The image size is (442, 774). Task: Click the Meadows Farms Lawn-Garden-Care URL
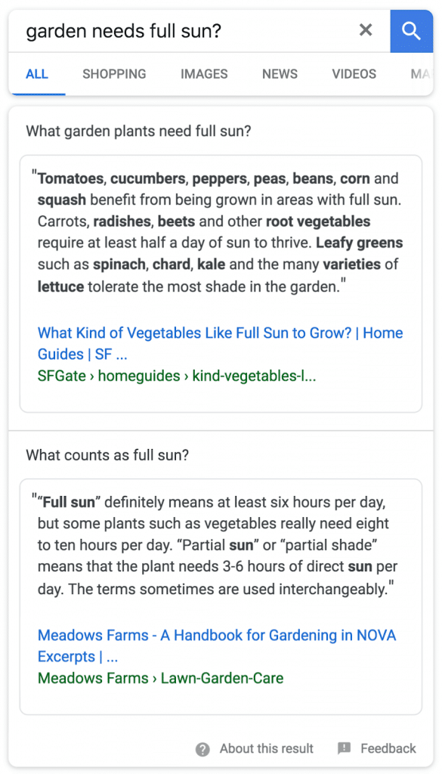(160, 678)
